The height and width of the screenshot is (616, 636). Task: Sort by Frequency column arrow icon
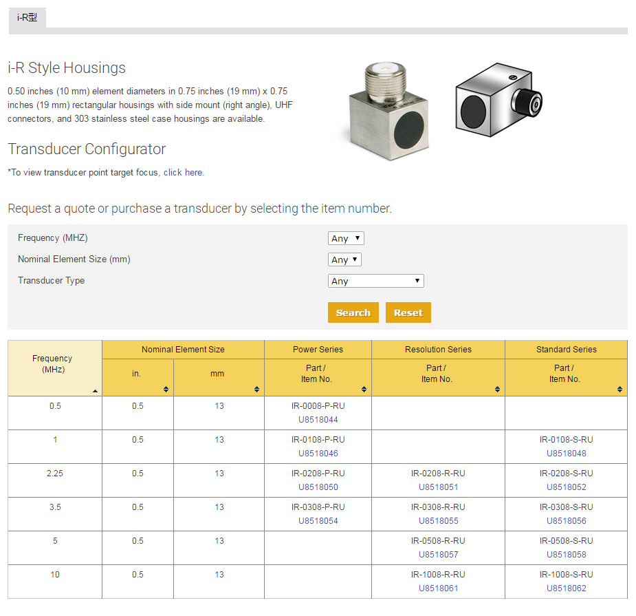coord(95,391)
